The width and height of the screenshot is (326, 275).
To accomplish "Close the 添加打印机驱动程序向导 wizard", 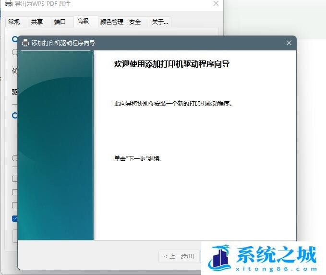I will point(289,43).
